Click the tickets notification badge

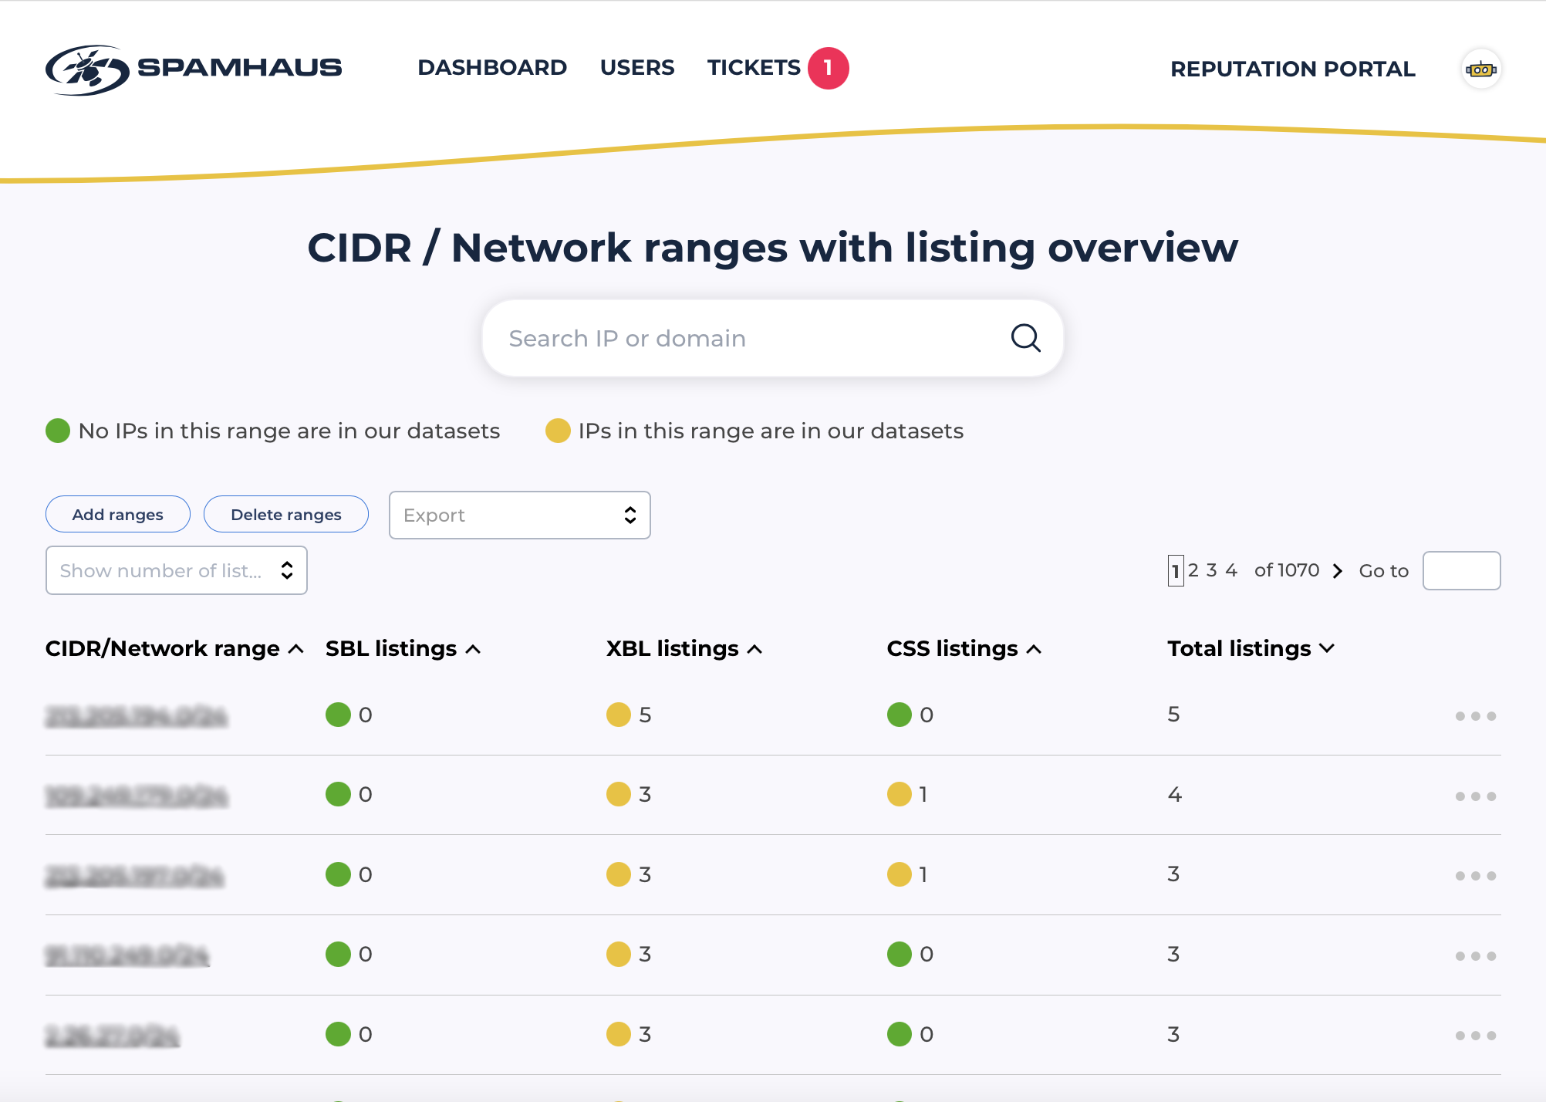tap(828, 68)
